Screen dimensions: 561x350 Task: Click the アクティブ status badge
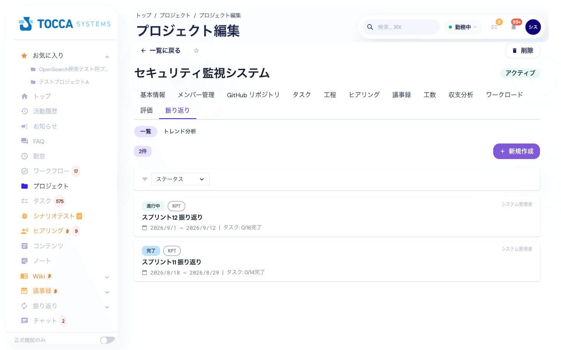(520, 73)
